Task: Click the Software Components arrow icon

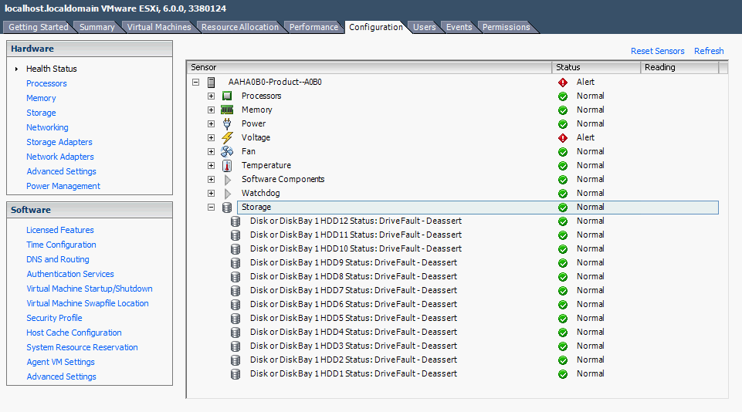Action: pos(228,180)
